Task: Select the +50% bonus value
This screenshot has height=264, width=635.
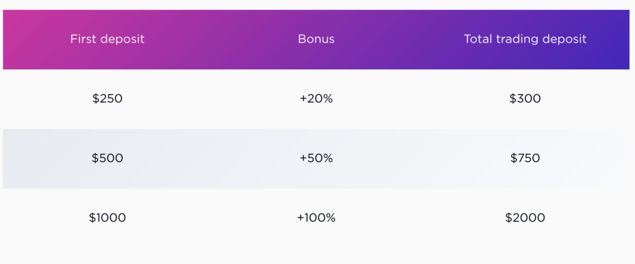Action: (x=316, y=158)
